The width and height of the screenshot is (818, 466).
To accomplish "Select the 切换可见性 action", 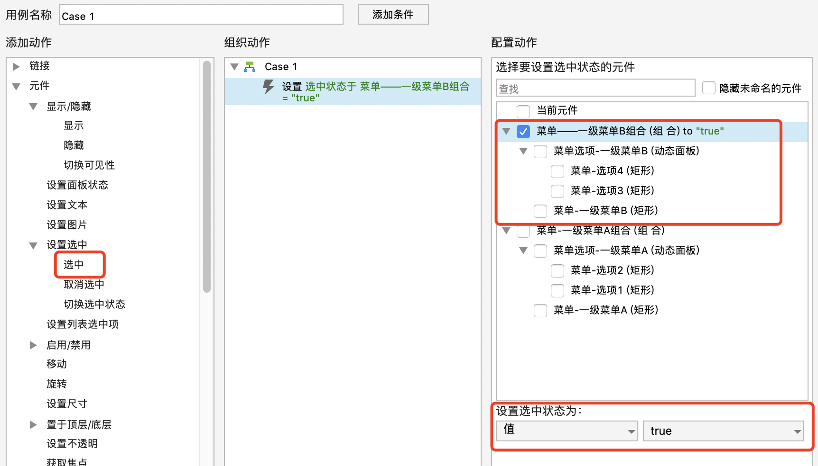I will coord(89,165).
